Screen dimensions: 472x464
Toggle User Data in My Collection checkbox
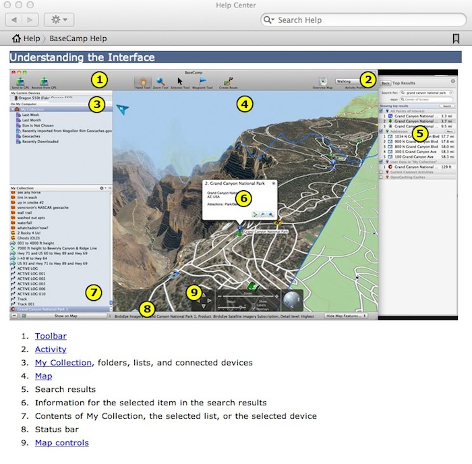pos(381,162)
